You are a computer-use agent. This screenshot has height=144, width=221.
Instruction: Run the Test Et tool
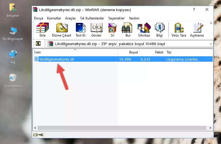pos(80,30)
